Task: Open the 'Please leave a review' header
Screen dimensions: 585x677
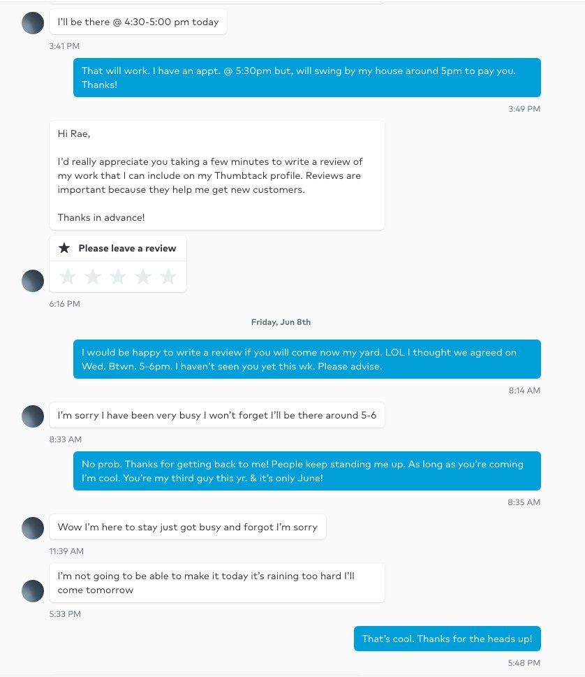Action: 126,248
